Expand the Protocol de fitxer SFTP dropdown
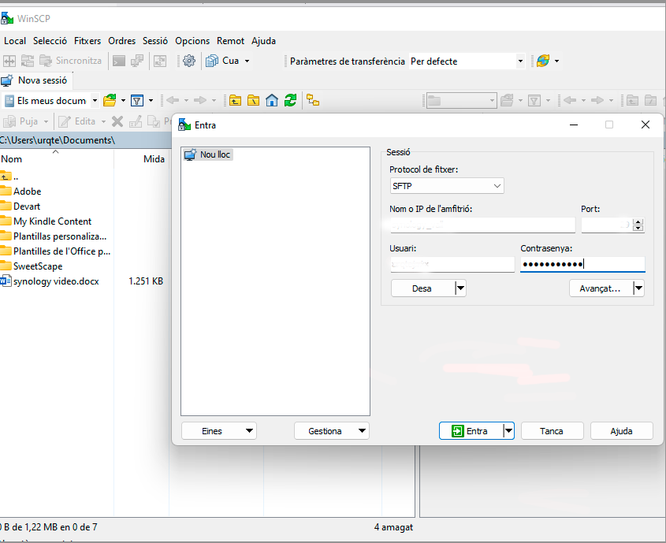The width and height of the screenshot is (666, 543). click(x=447, y=186)
